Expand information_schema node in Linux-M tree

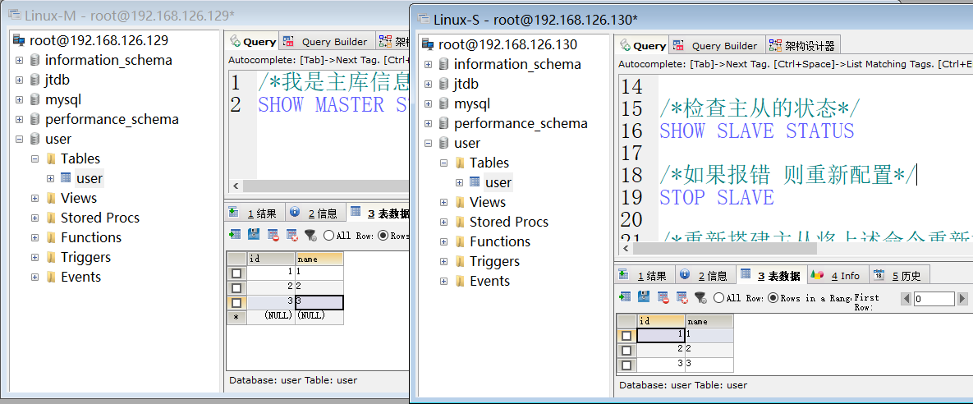click(x=19, y=61)
